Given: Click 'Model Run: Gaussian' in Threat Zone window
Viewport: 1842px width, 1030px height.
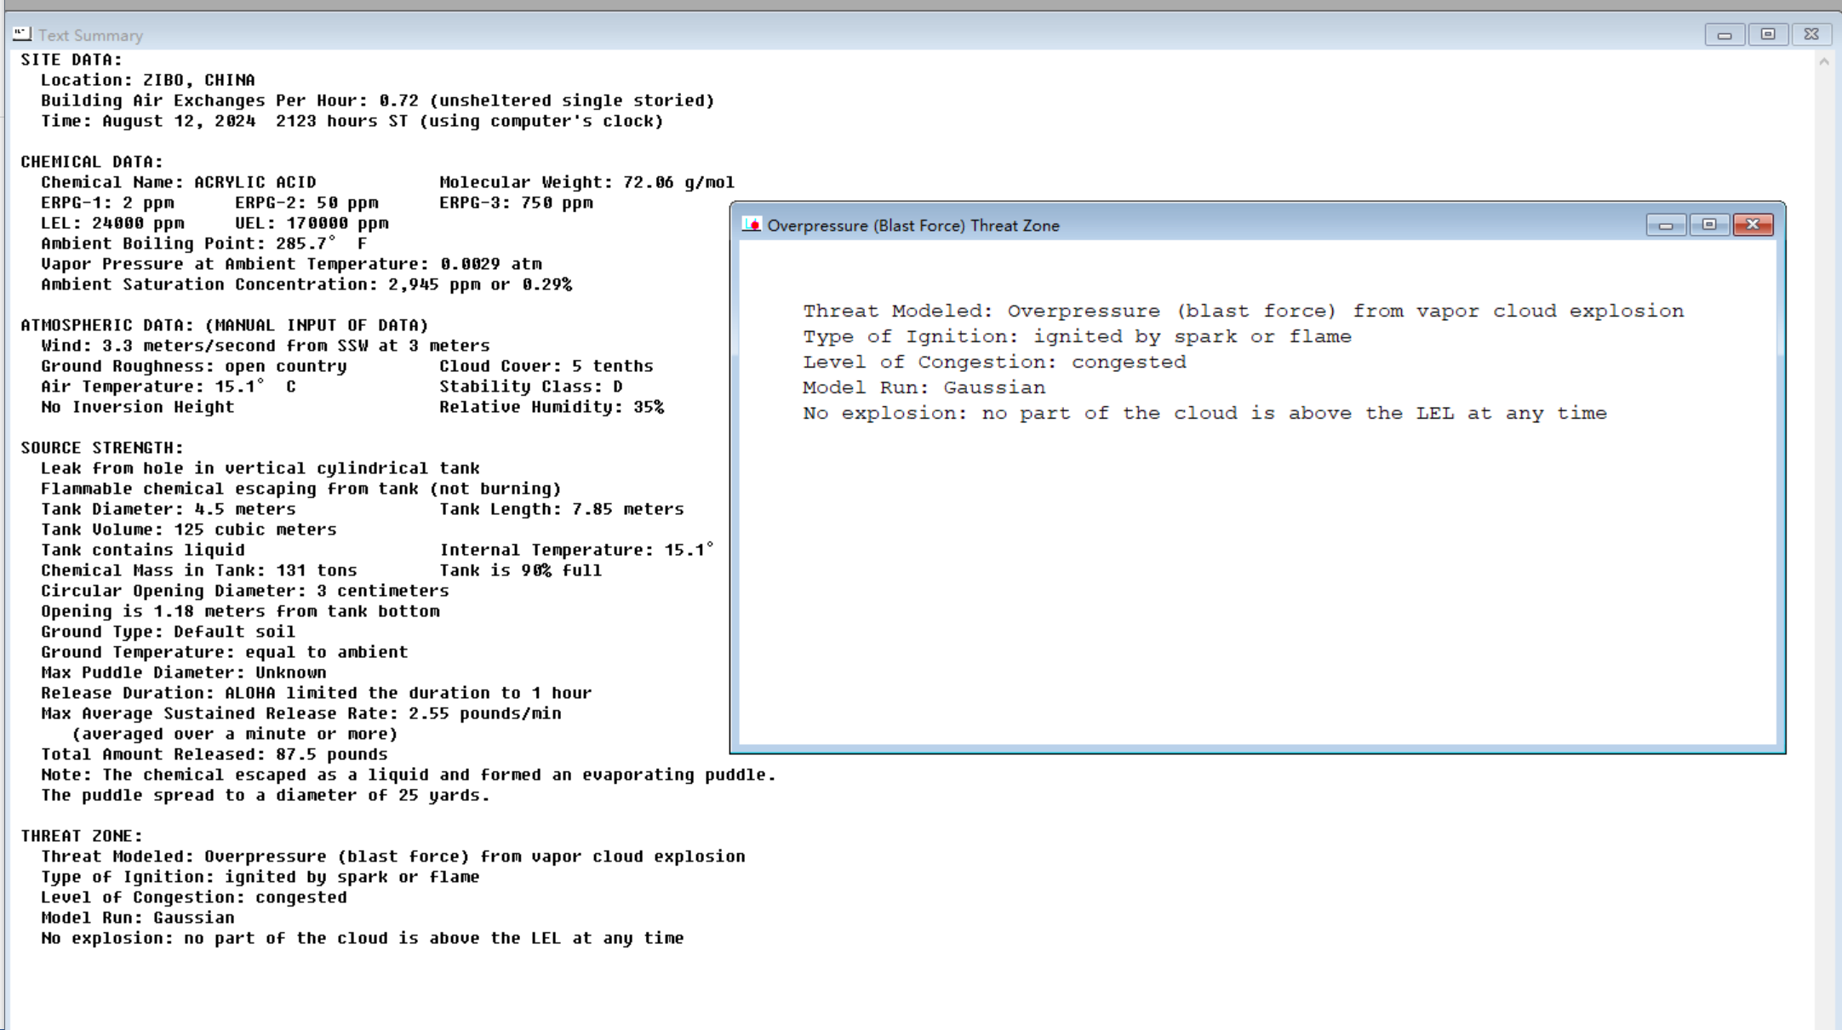Looking at the screenshot, I should point(924,387).
